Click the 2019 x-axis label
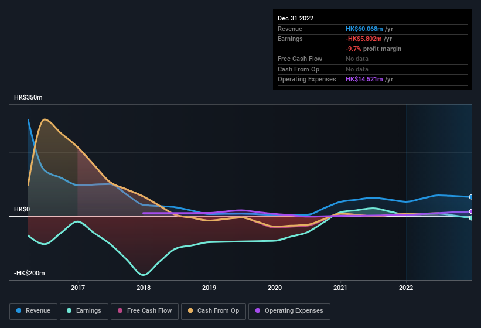The height and width of the screenshot is (328, 481). pos(209,288)
